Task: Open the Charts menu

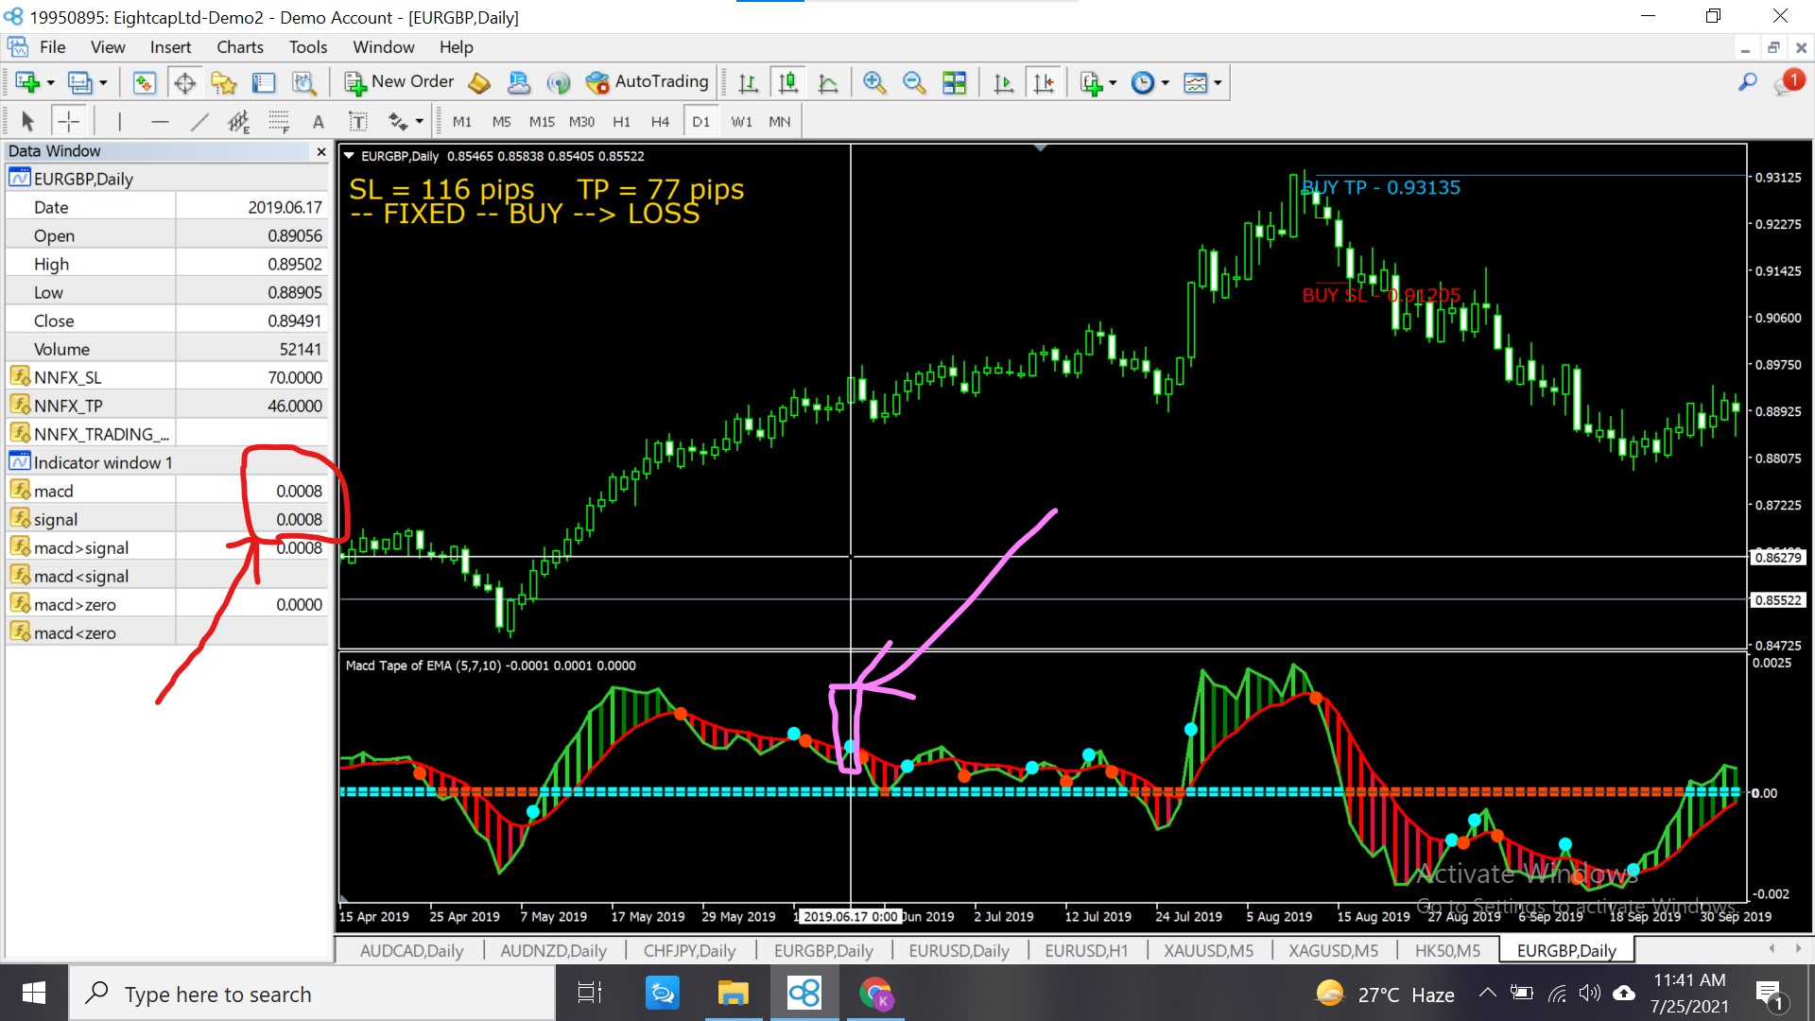Action: point(239,47)
